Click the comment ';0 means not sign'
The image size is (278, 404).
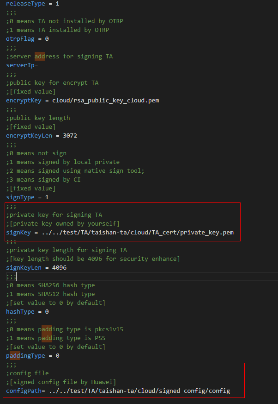(x=36, y=153)
